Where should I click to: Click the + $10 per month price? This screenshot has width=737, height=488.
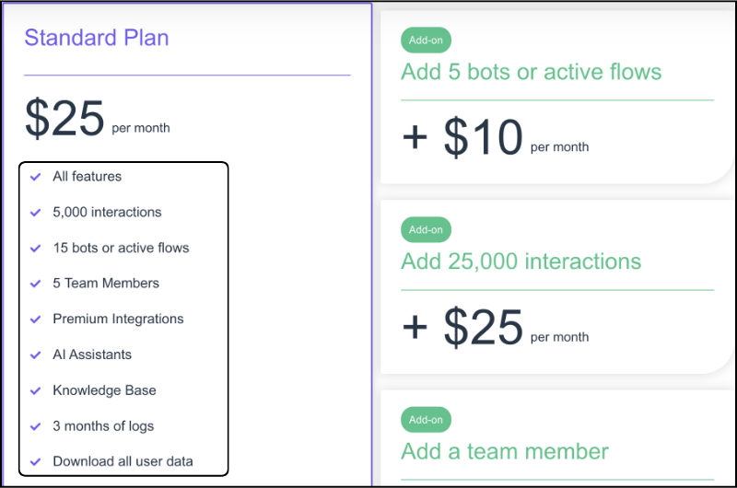click(x=496, y=137)
